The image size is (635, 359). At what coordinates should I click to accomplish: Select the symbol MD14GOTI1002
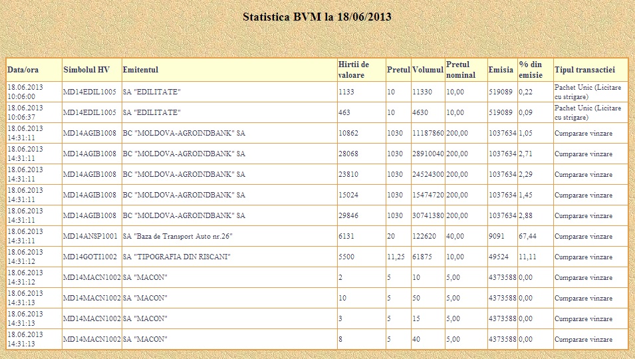pyautogui.click(x=90, y=257)
